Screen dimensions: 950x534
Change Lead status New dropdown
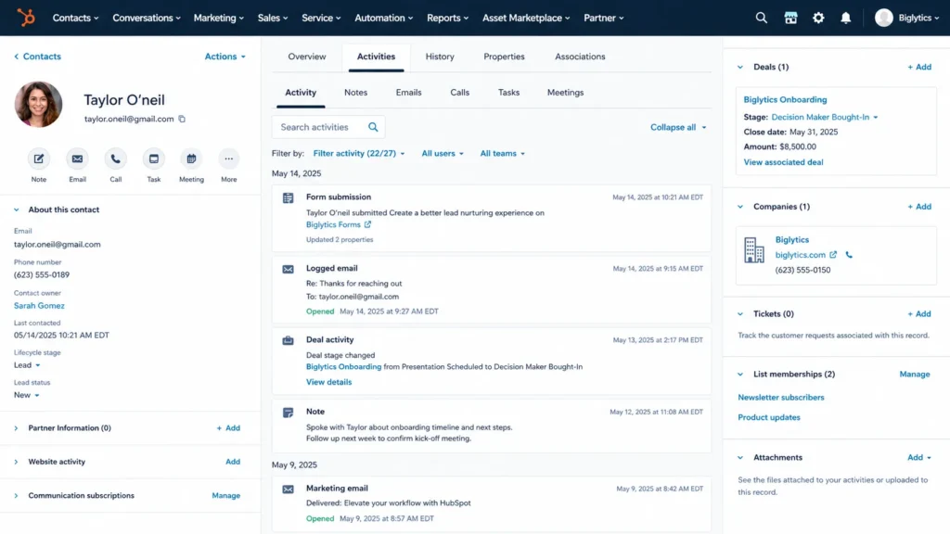(x=26, y=395)
